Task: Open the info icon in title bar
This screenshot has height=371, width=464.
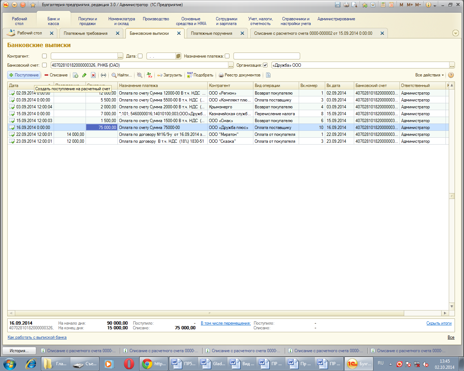Action: pos(428,5)
